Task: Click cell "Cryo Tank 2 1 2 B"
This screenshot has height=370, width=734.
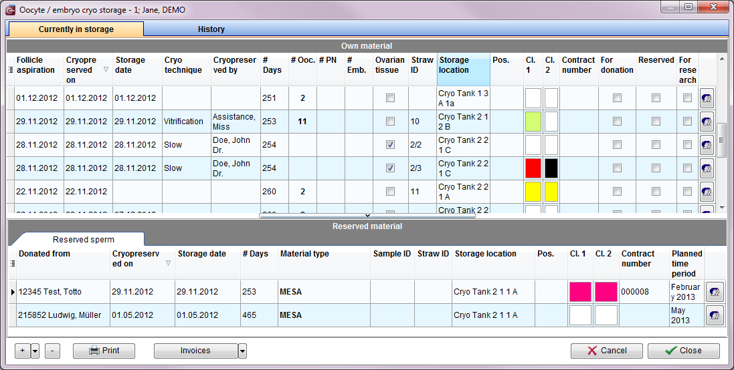Action: tap(464, 122)
